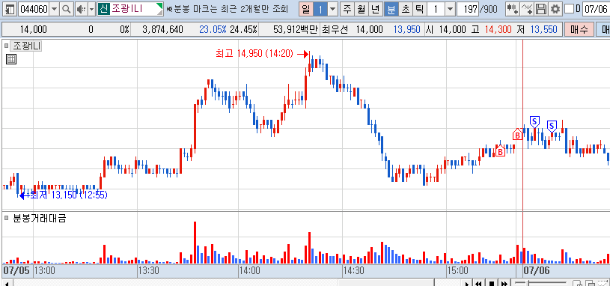The width and height of the screenshot is (610, 286).
Task: Click the stock search magnifier icon
Action: (67, 9)
